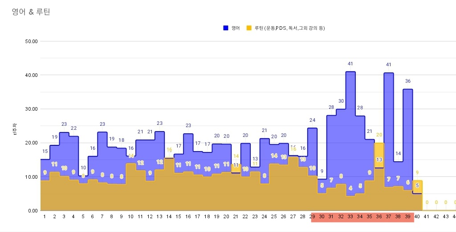Click the 0.00 y-axis label
The width and height of the screenshot is (456, 232).
tap(33, 211)
